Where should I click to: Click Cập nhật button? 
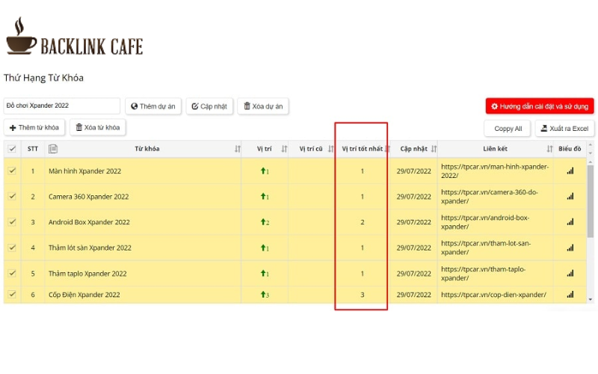[x=209, y=106]
